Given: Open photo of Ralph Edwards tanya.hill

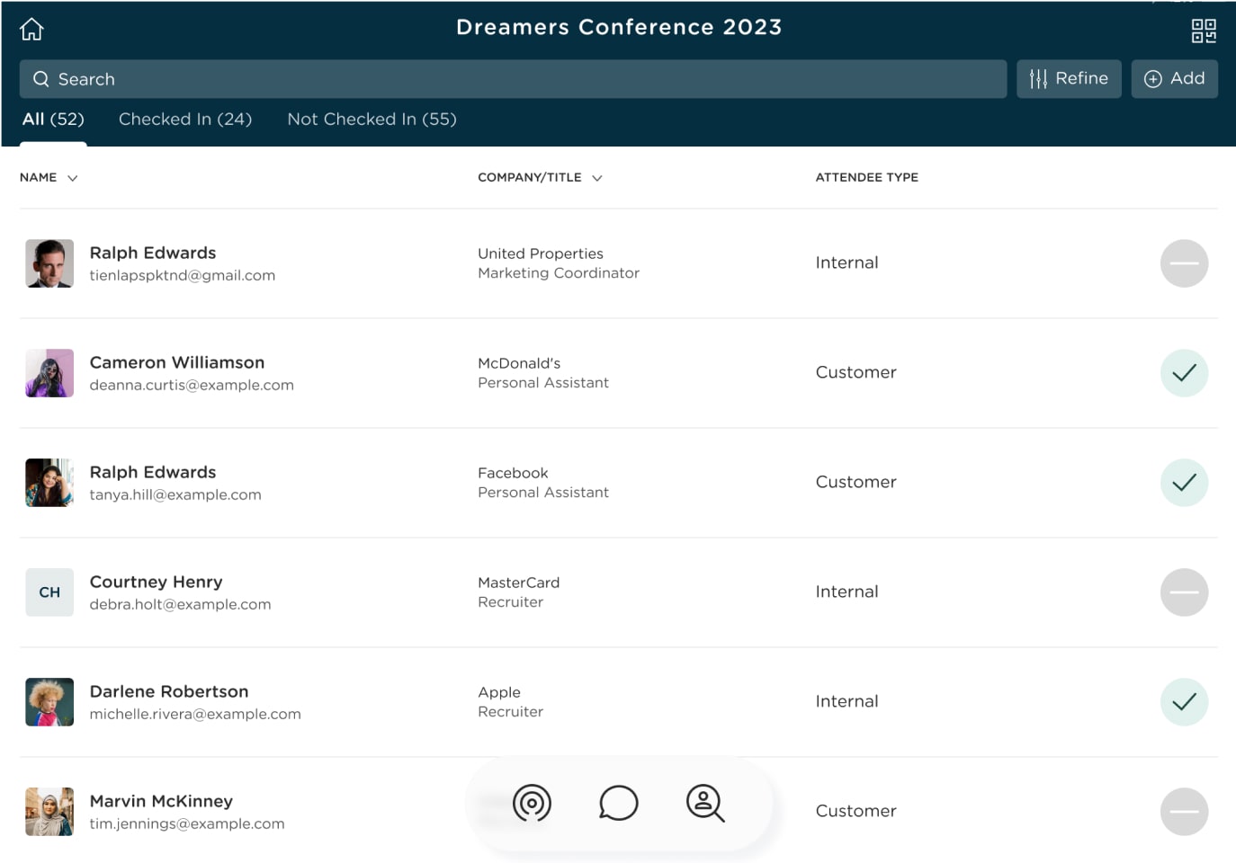Looking at the screenshot, I should click(x=49, y=483).
